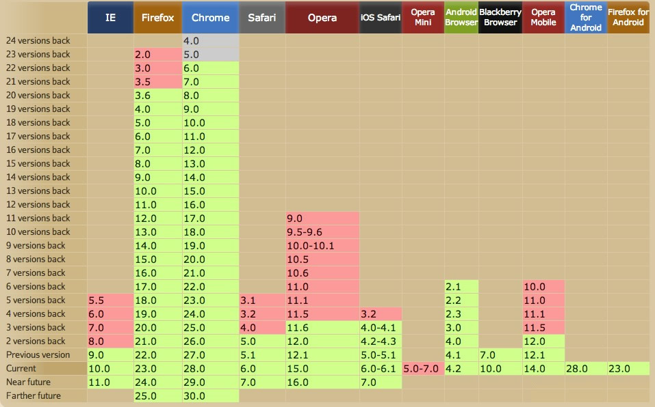This screenshot has height=407, width=655.
Task: Select the iOS Safari 4.0-4.1 cell
Action: pos(381,328)
